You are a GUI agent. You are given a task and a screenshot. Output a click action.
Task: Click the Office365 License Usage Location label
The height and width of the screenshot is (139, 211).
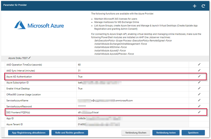[x=23, y=95]
